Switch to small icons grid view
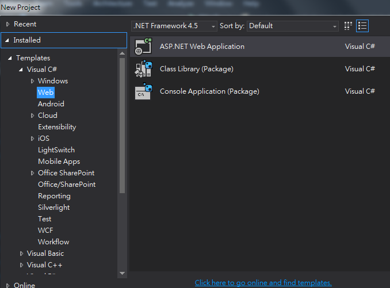 [x=348, y=26]
